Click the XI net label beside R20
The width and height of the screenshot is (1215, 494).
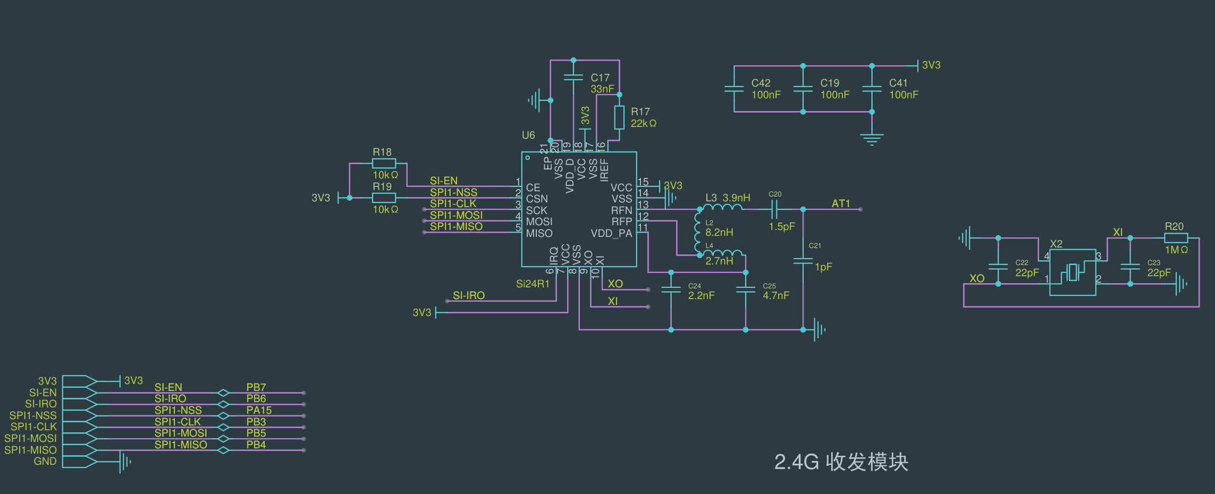tap(1118, 232)
